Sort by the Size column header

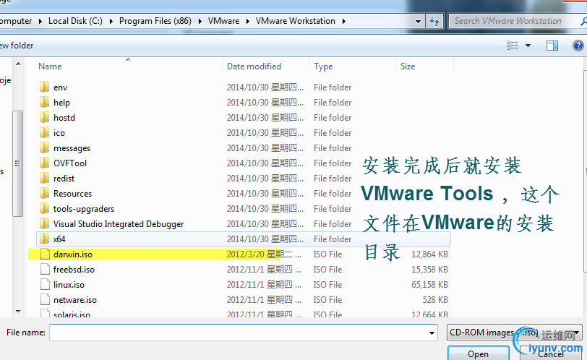point(408,67)
